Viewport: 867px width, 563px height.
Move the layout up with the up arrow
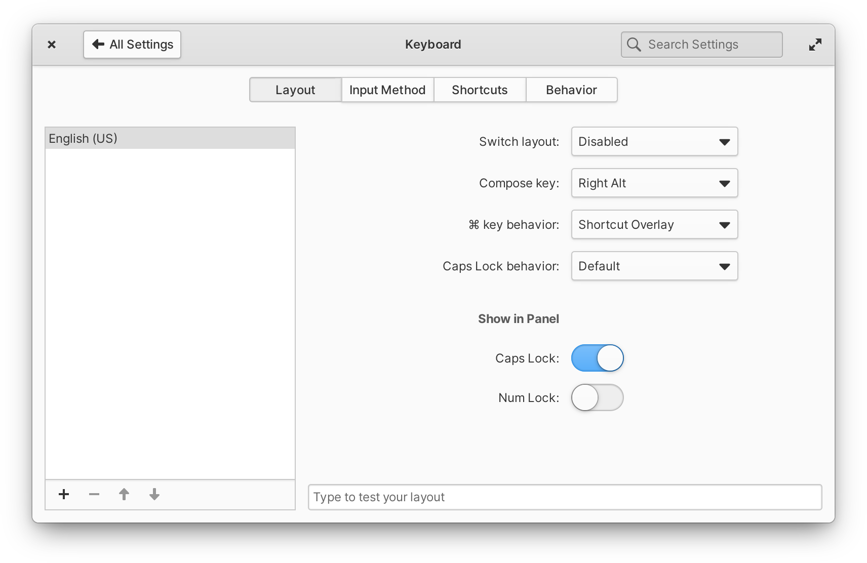124,495
